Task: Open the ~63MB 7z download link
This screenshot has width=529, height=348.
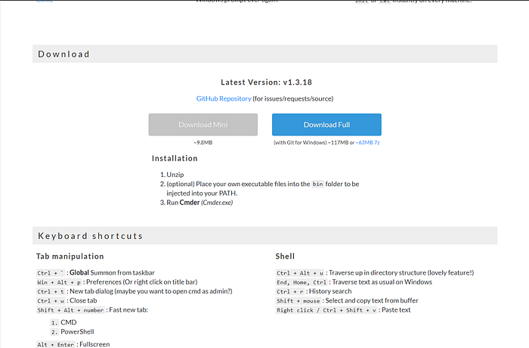Action: coord(367,142)
